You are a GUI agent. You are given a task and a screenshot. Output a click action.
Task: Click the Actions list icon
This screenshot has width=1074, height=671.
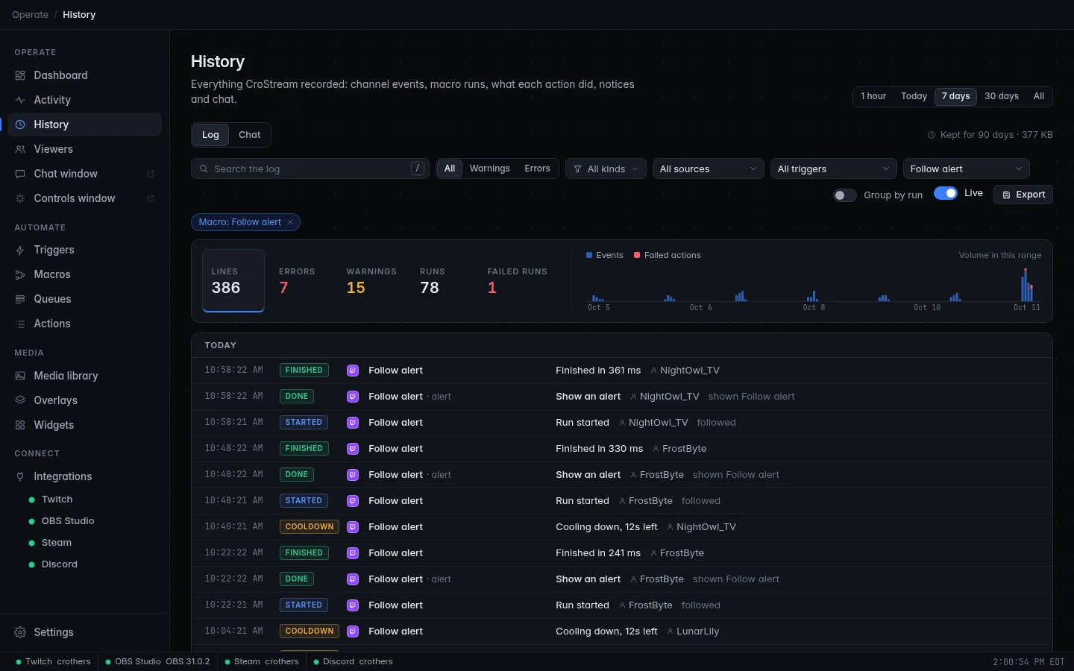click(x=20, y=324)
